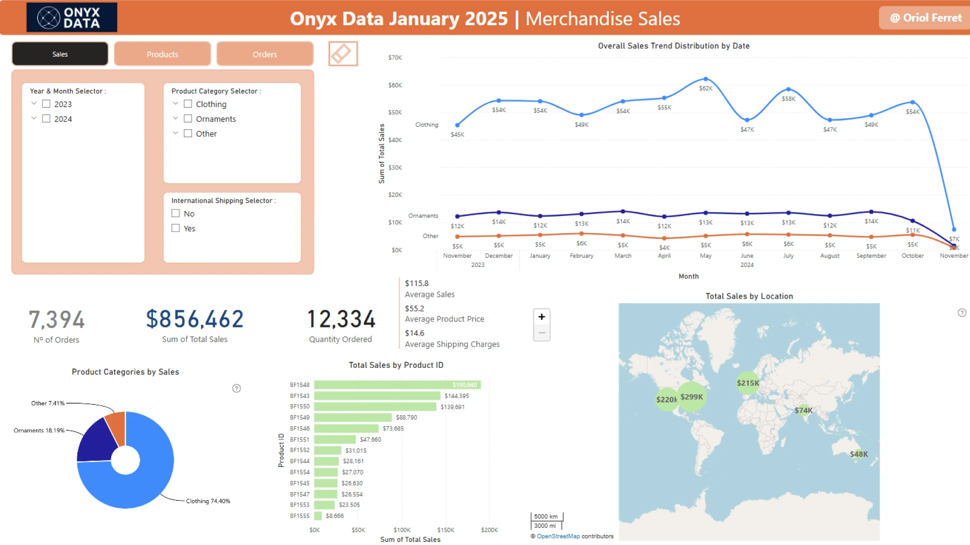Click the Sum of Total Sales $856,462 card
The height and width of the screenshot is (545, 970).
(x=195, y=325)
